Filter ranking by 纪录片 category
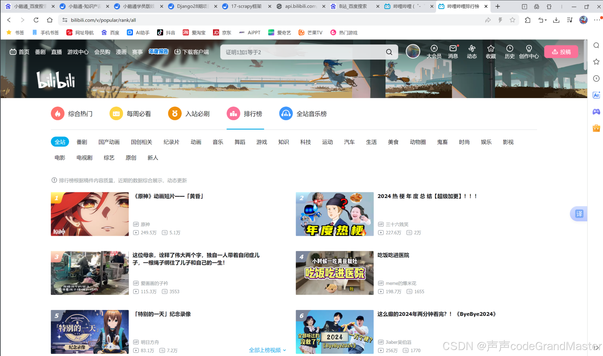Screen dimensions: 603x356 pyautogui.click(x=171, y=142)
